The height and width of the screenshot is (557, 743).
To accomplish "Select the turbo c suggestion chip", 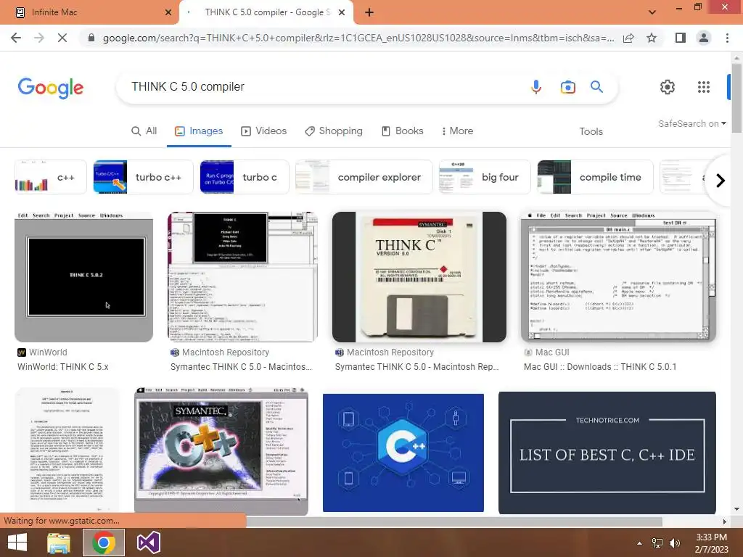I will [245, 177].
